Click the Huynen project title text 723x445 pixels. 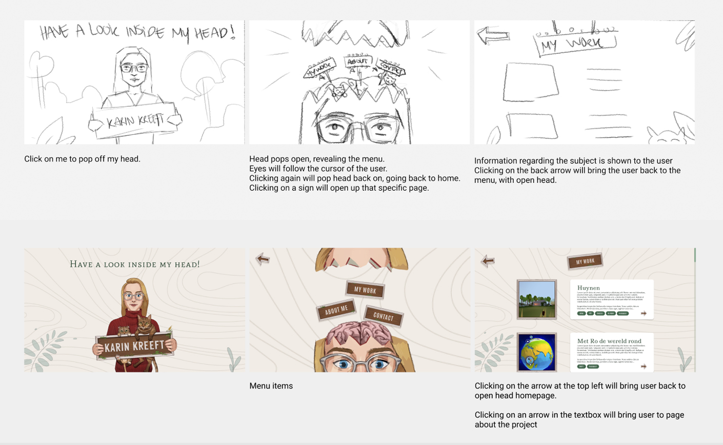588,288
